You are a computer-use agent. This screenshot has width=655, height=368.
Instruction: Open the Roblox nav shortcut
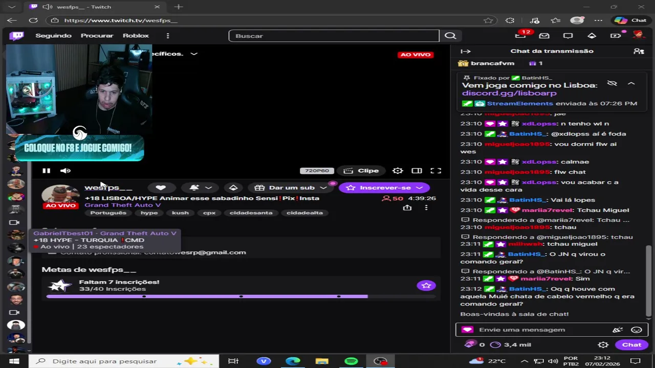point(136,36)
